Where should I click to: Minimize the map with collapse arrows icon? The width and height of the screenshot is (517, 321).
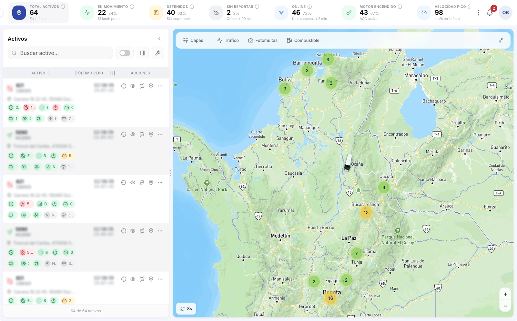(501, 40)
